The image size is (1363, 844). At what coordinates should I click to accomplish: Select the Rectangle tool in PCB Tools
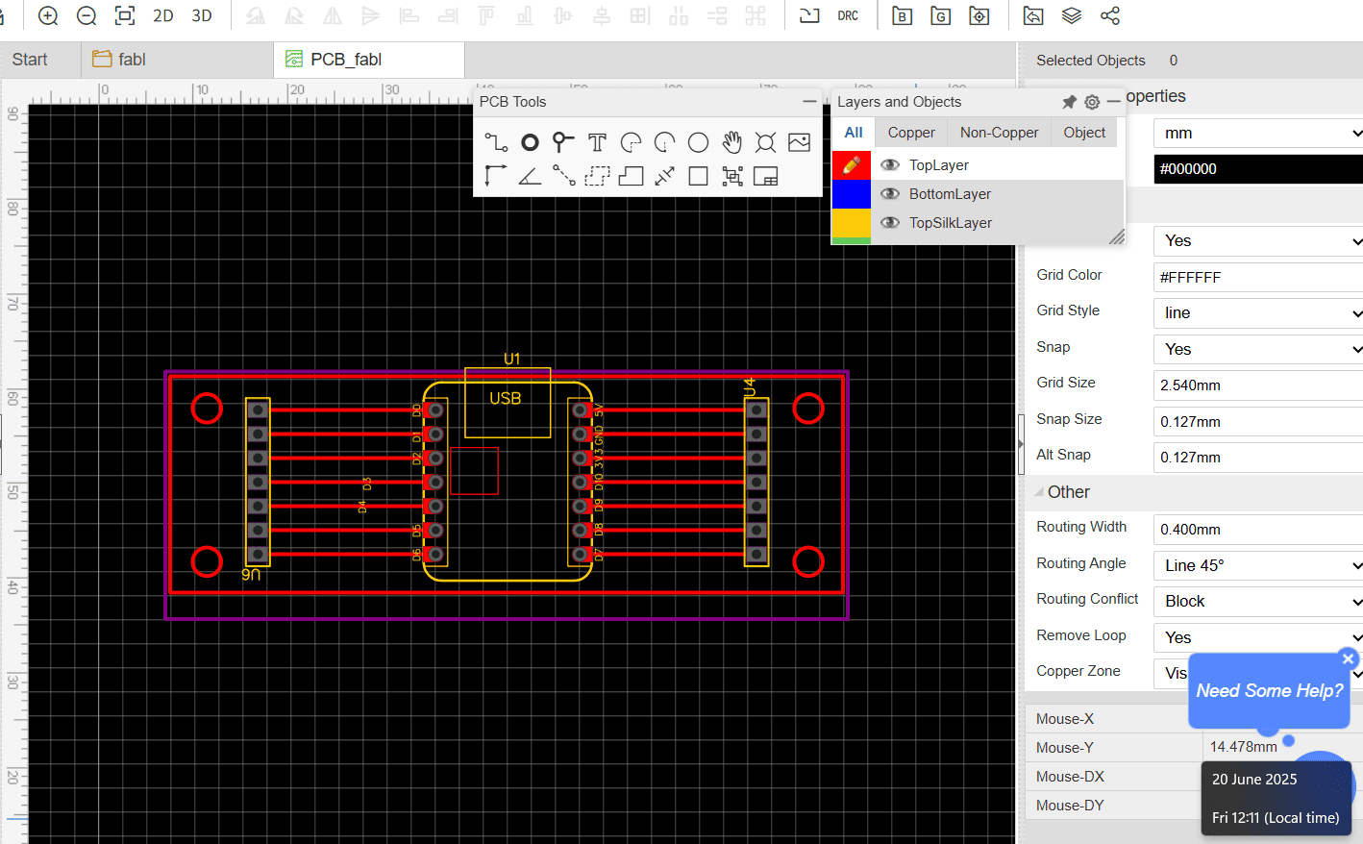point(699,176)
